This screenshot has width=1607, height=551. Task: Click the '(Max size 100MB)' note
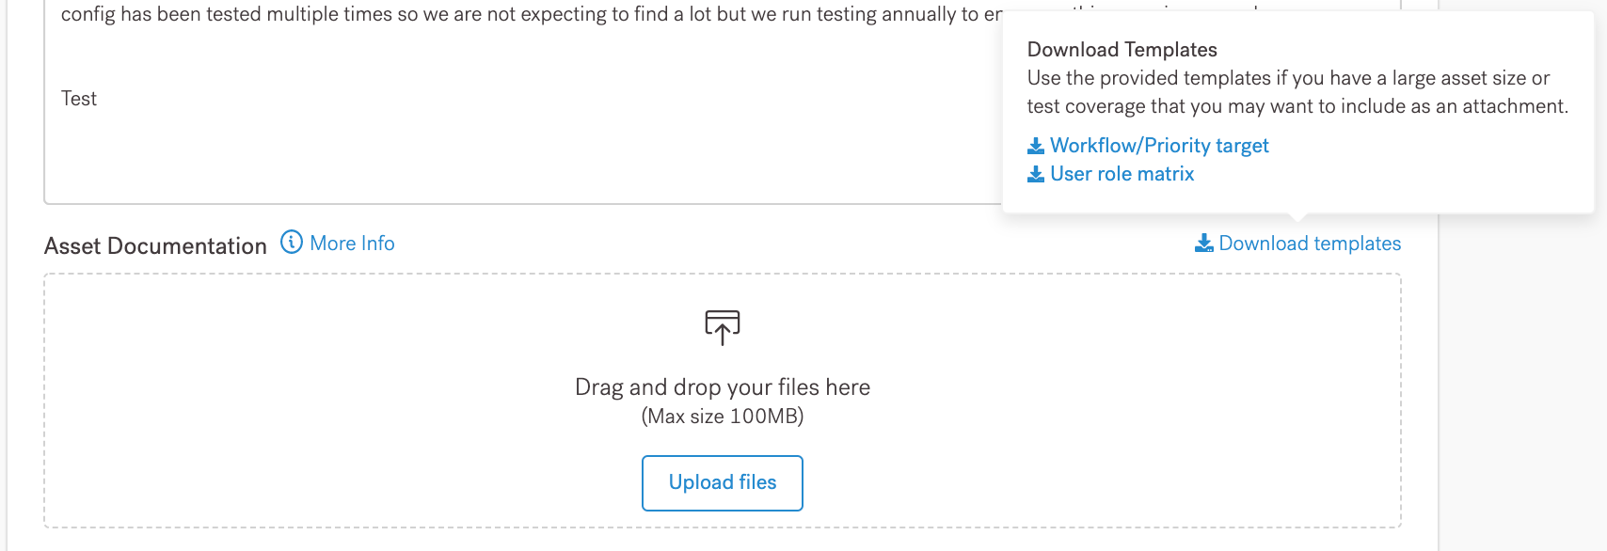point(723,417)
